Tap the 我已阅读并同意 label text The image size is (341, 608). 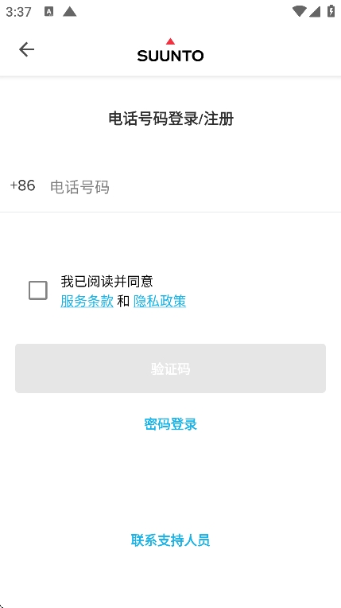(x=107, y=281)
